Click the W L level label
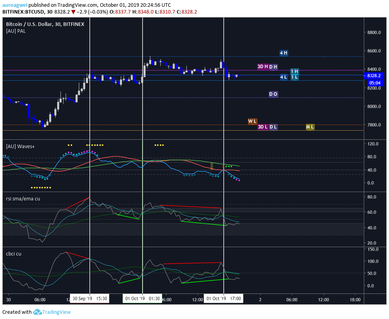Screen dimensions: 389x319 point(252,121)
